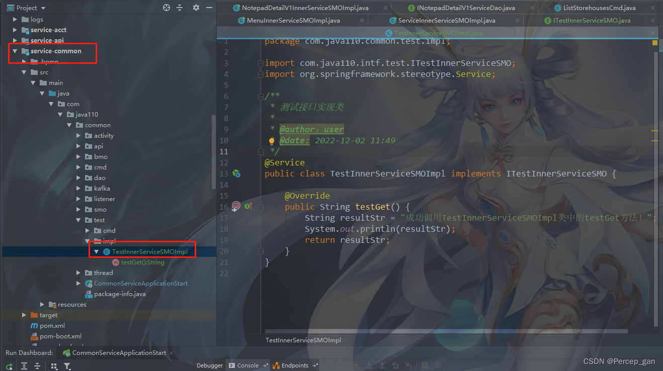Select package-info.java in project tree
This screenshot has width=663, height=371.
pyautogui.click(x=115, y=294)
